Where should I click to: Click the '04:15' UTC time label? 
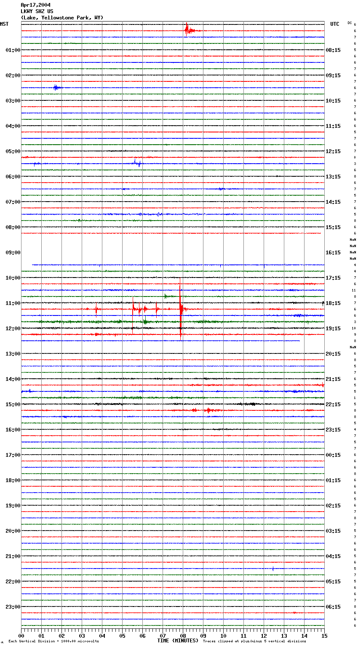pos(333,556)
